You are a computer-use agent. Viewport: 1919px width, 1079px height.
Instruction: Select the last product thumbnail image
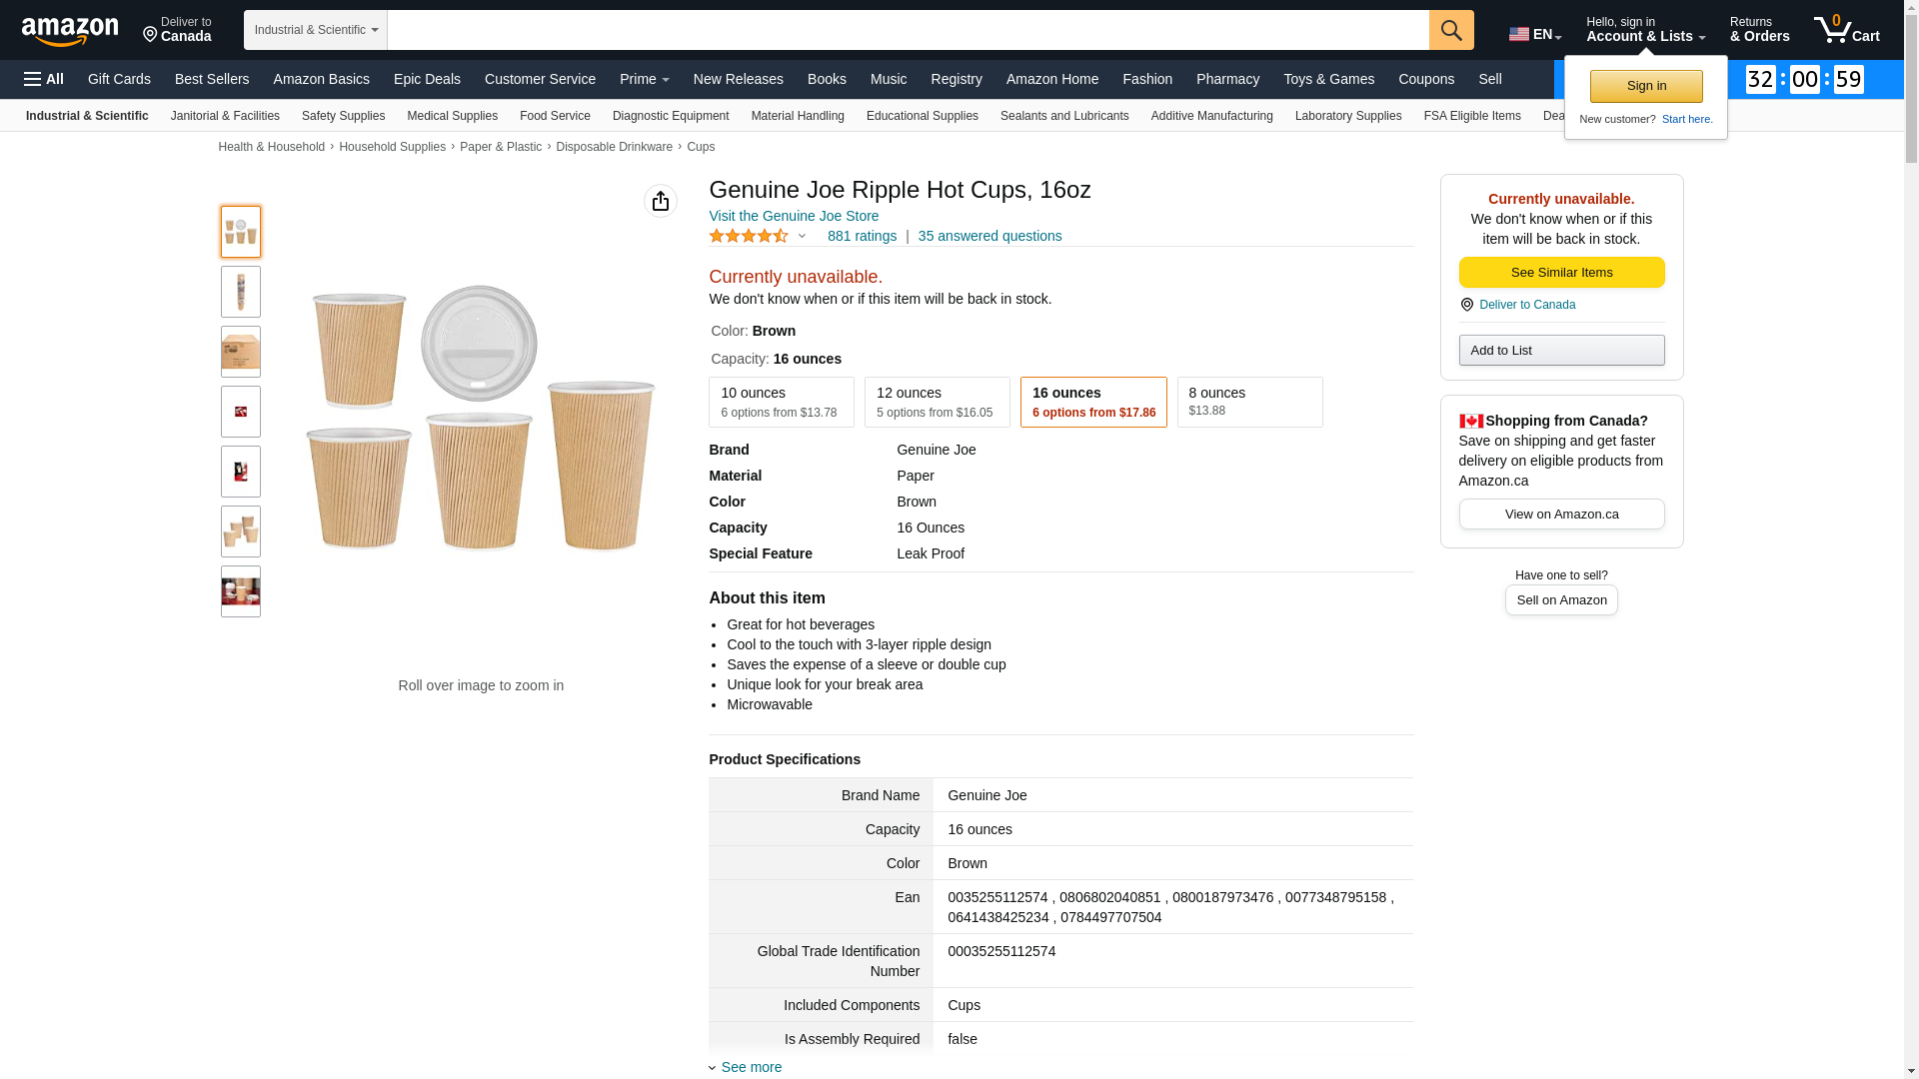click(x=241, y=591)
